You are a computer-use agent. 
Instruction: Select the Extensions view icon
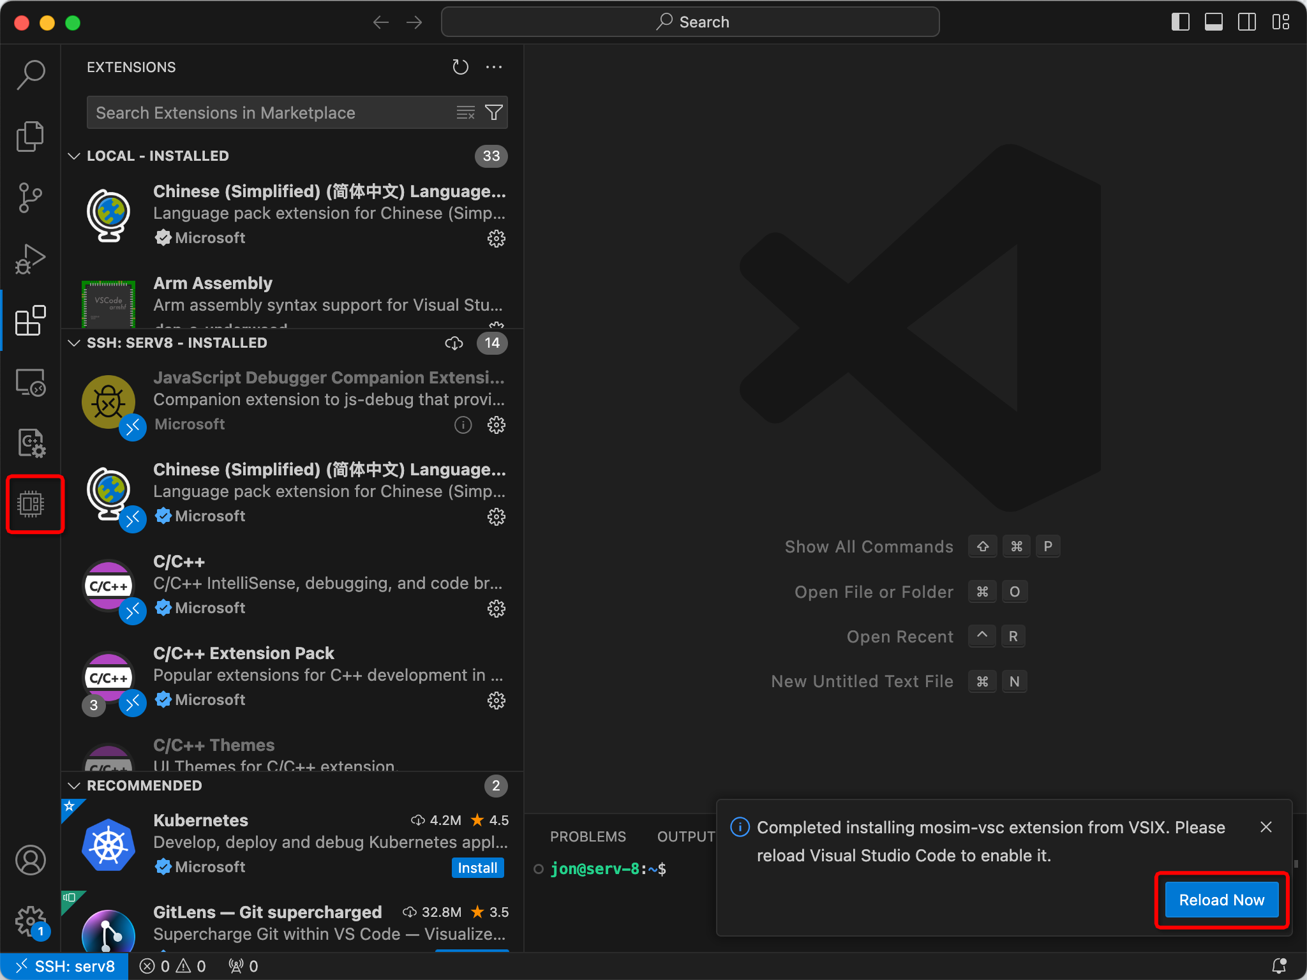(31, 320)
